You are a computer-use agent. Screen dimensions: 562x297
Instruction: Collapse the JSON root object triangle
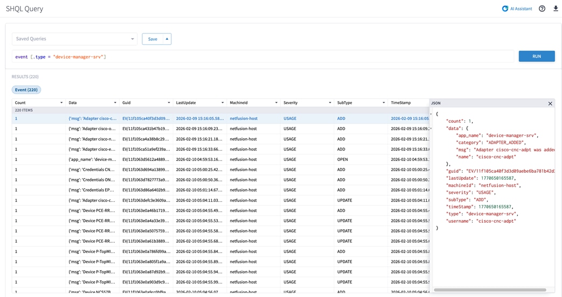431,114
